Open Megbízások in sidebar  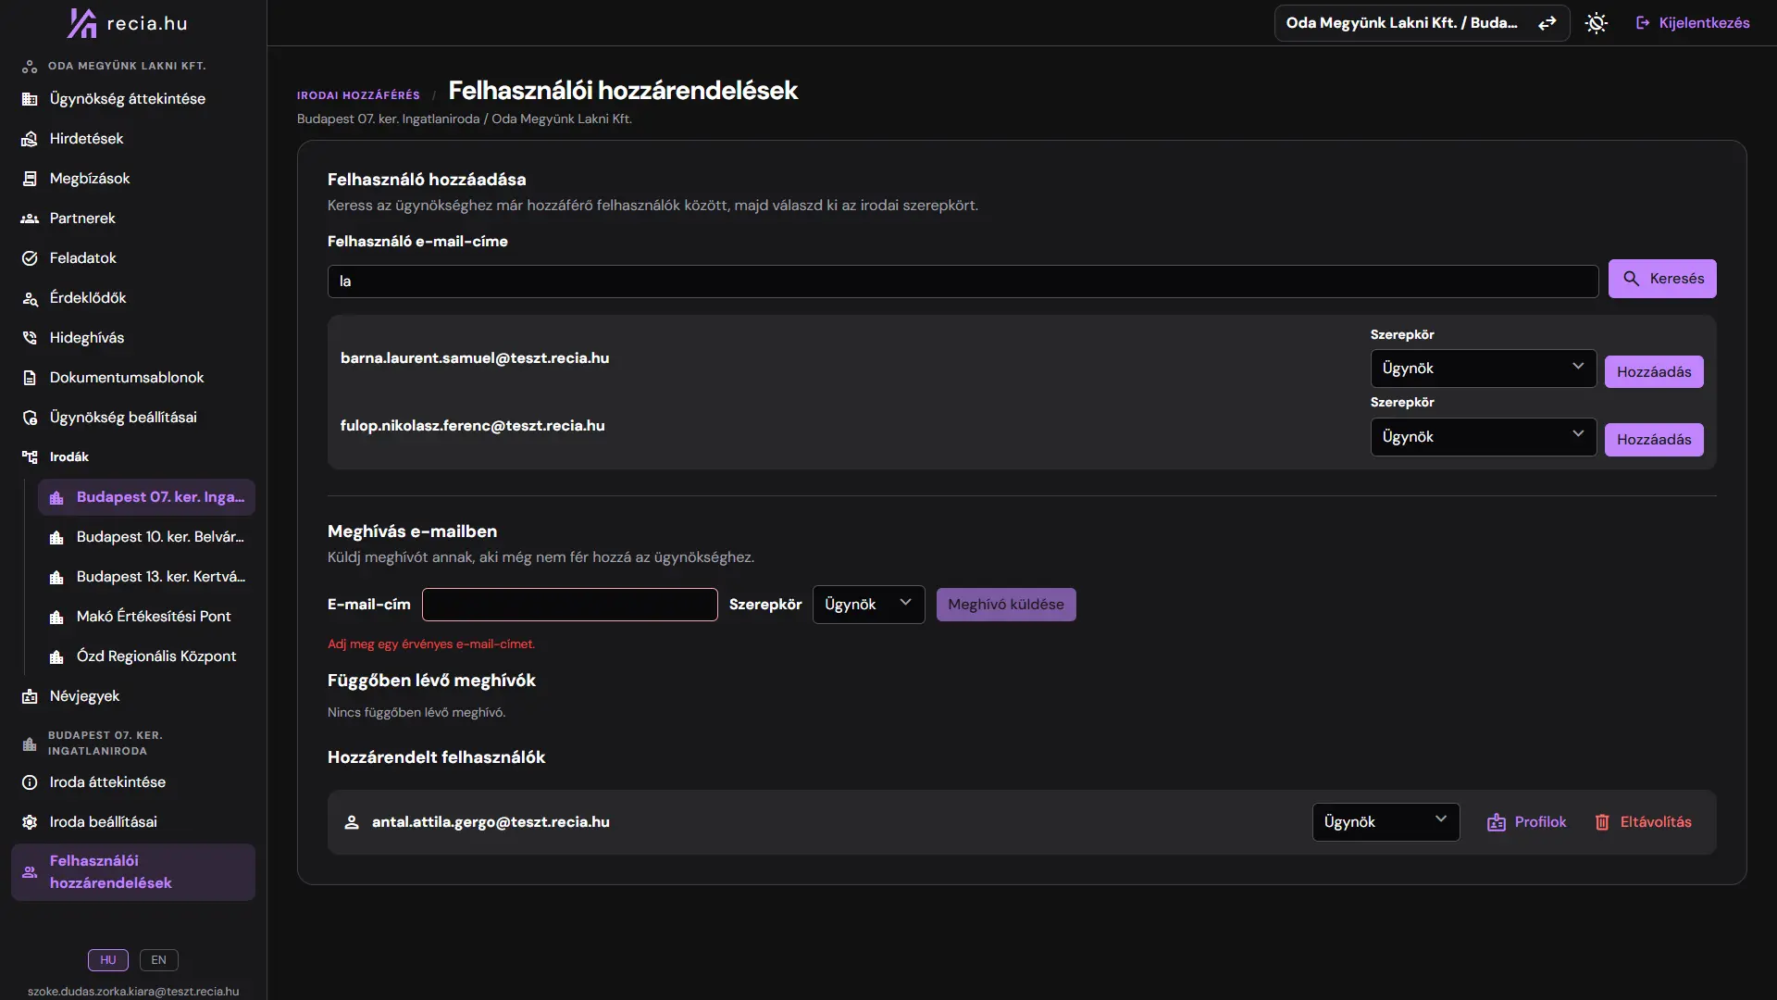tap(133, 179)
